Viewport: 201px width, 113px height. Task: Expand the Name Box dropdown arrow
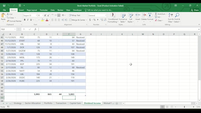pyautogui.click(x=15, y=29)
